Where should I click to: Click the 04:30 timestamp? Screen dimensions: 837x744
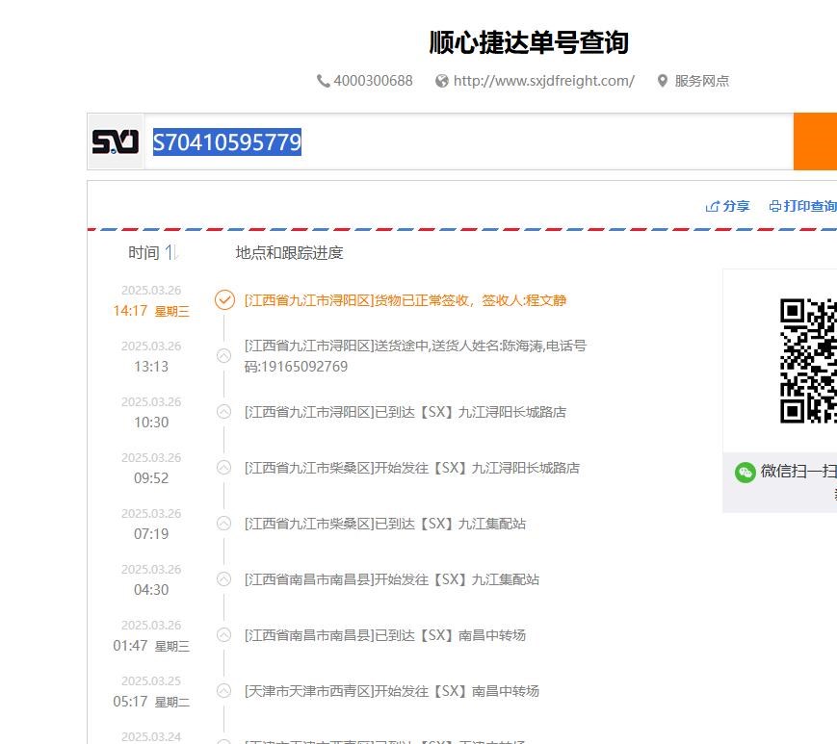[151, 590]
